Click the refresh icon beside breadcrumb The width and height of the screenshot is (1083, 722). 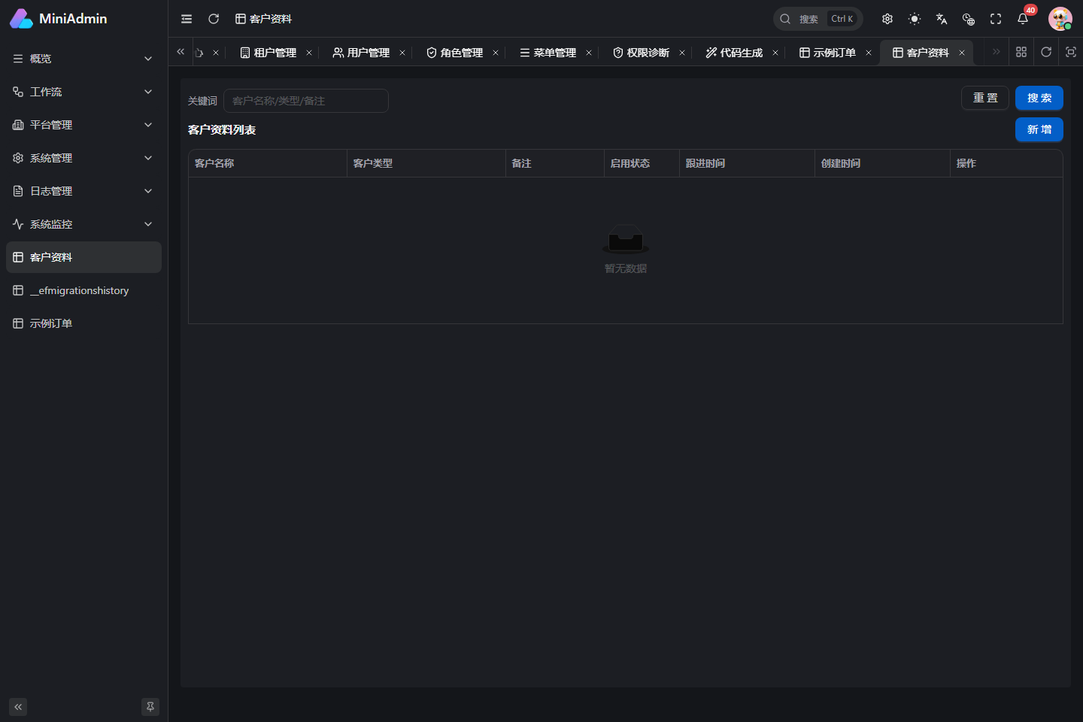click(214, 19)
